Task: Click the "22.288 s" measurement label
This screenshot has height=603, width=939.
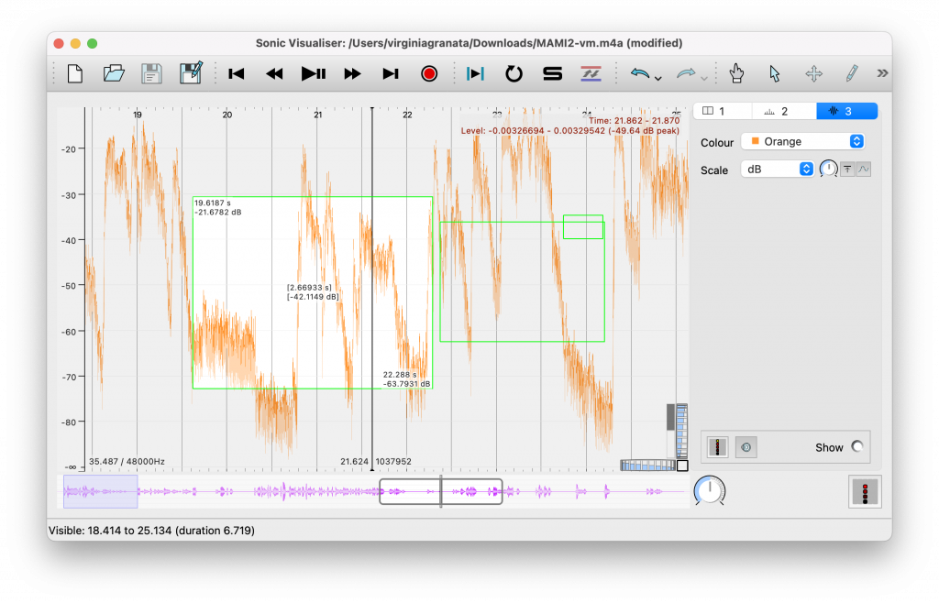Action: click(x=400, y=375)
